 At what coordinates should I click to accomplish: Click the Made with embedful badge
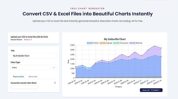coord(151,90)
